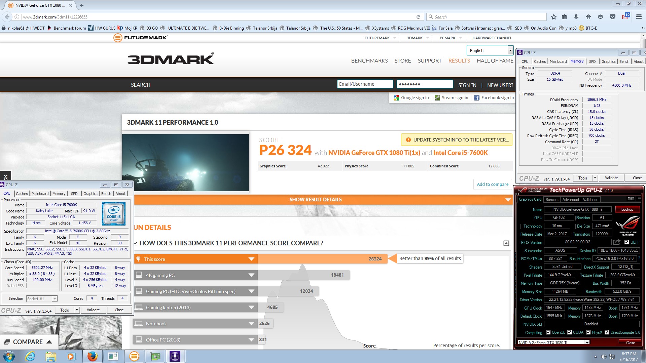Click the Futuremark logo

pos(140,38)
